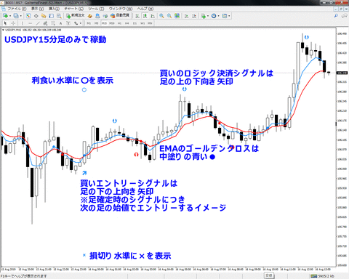Select the horizontal line drawing tool
Viewport: 349px width, 279px height.
30,23
